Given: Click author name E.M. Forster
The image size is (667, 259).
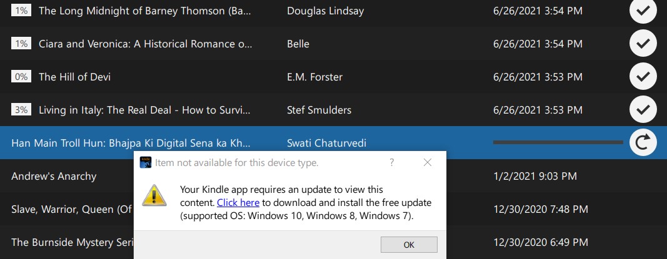Looking at the screenshot, I should pos(314,77).
